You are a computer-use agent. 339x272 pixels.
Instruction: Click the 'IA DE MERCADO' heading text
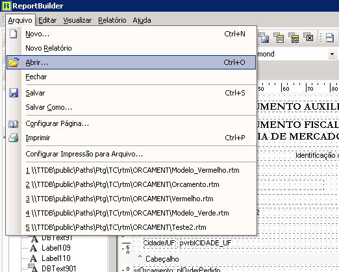[x=298, y=136]
